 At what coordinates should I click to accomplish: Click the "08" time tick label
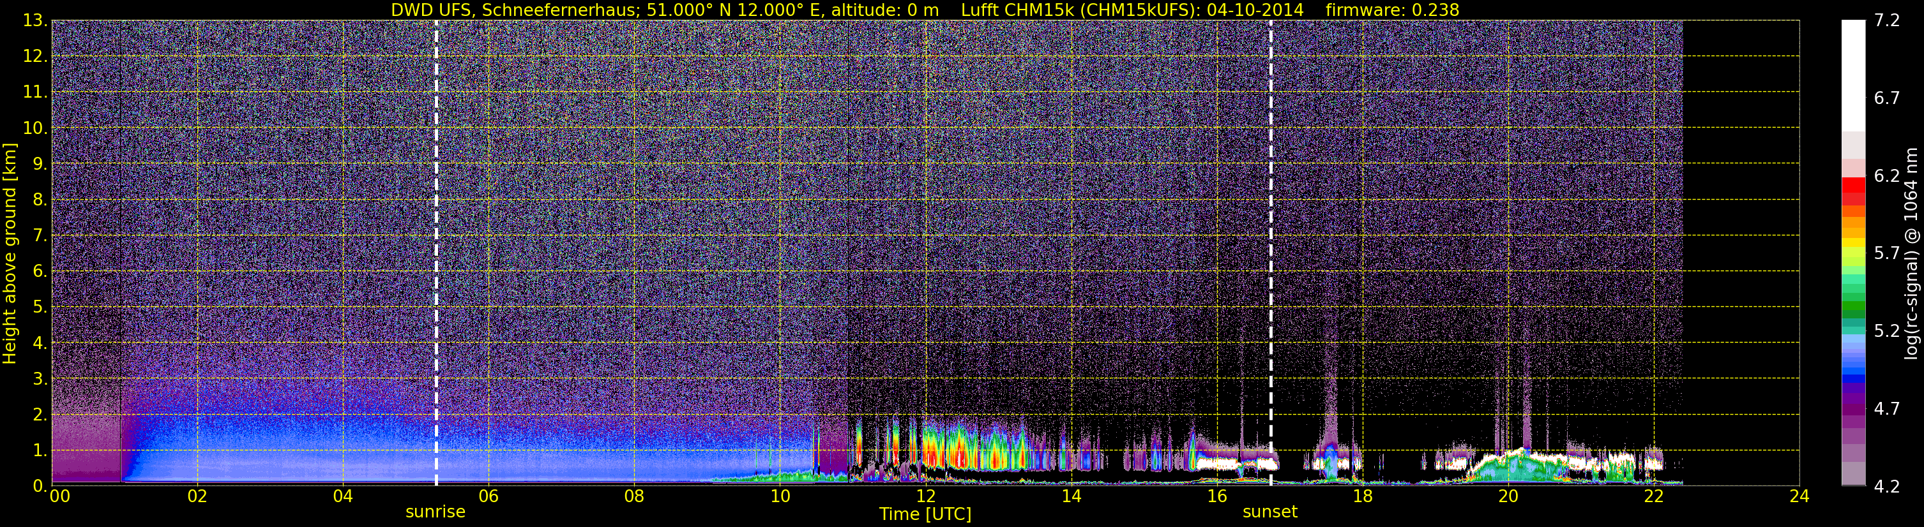coord(634,496)
